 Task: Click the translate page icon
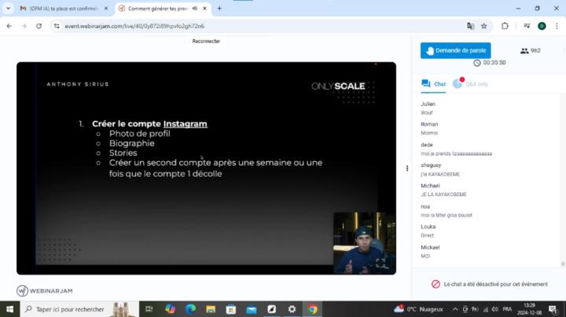pyautogui.click(x=470, y=26)
